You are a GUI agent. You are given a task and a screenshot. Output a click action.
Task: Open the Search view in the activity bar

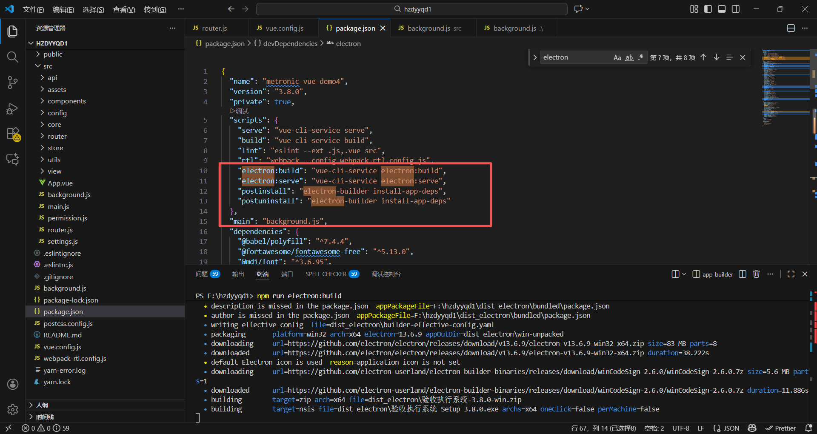point(12,57)
